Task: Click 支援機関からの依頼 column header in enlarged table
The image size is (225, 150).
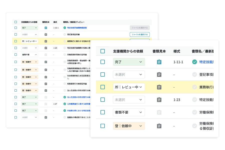Action: click(128, 51)
